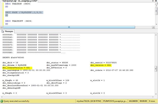Click 'm_slotId = 1' entry
This screenshot has height=104, width=158.
click(97, 80)
